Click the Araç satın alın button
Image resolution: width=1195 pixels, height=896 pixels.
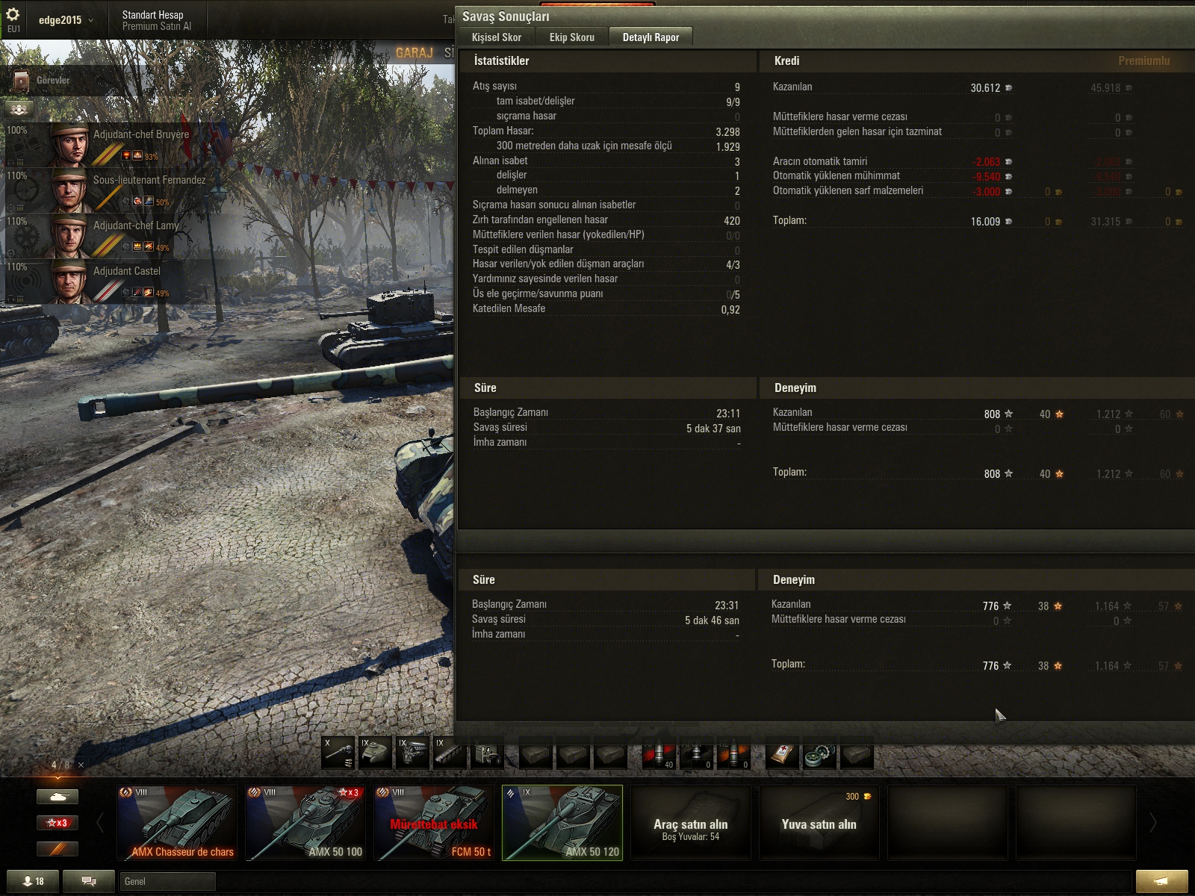pos(691,823)
